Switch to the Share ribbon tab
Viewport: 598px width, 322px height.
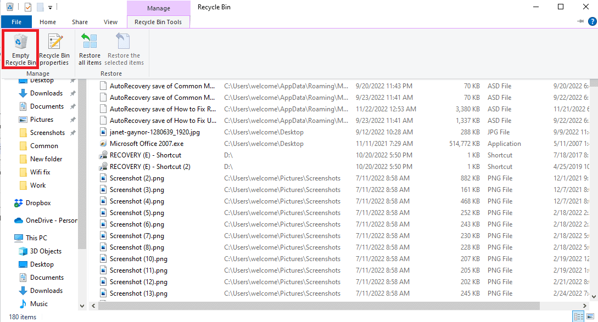(x=80, y=22)
